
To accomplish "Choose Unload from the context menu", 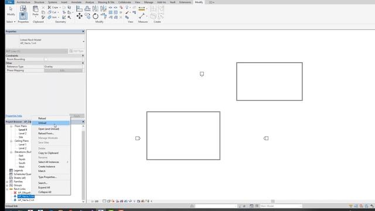I will click(51, 123).
